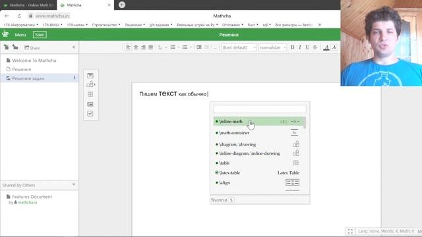This screenshot has width=422, height=237.
Task: Click the search field in command popup
Action: pyautogui.click(x=260, y=109)
